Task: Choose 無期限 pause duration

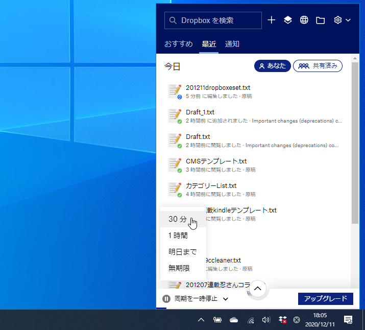Action: pos(183,268)
